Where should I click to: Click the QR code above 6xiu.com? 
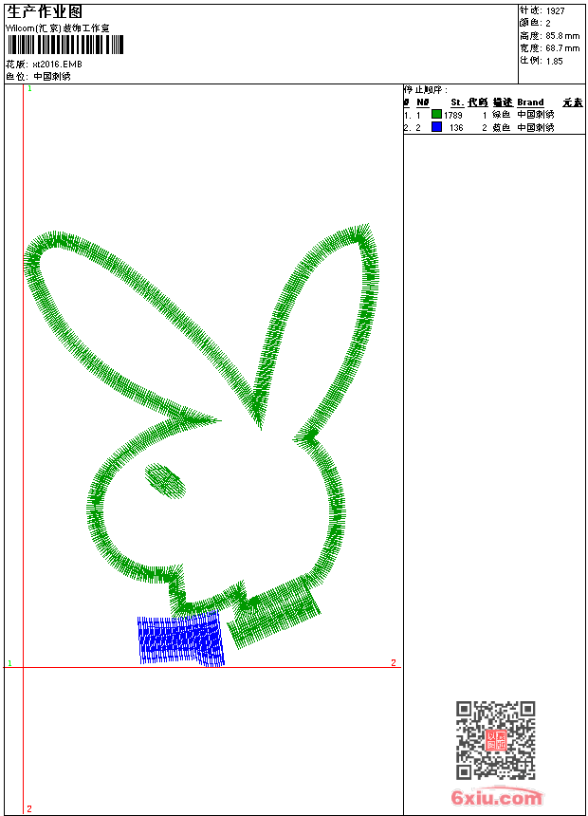click(496, 740)
